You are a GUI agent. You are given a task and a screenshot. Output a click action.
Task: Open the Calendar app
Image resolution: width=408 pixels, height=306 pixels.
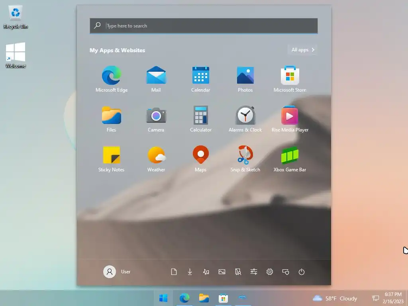[201, 79]
